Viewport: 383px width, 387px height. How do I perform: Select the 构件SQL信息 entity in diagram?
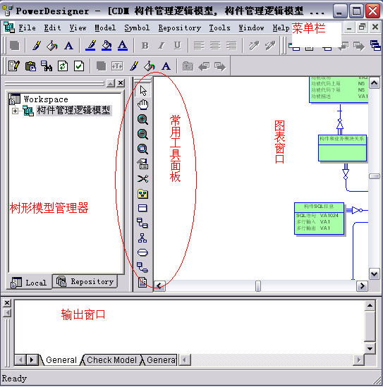pyautogui.click(x=319, y=219)
